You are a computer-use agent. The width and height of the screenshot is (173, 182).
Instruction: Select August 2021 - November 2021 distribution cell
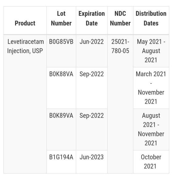click(151, 129)
